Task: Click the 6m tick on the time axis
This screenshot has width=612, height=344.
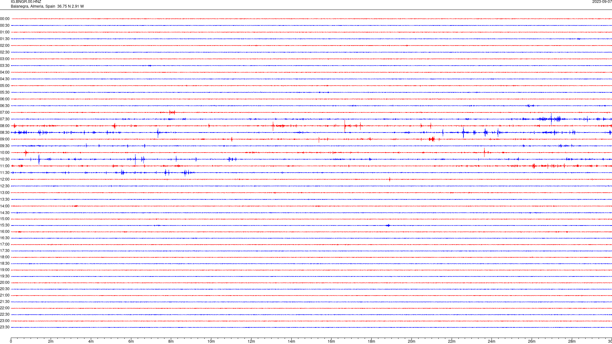Action: pyautogui.click(x=131, y=341)
